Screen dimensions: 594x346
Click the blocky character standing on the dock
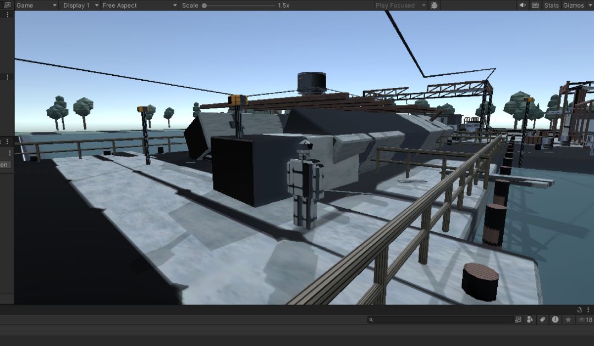tap(305, 185)
